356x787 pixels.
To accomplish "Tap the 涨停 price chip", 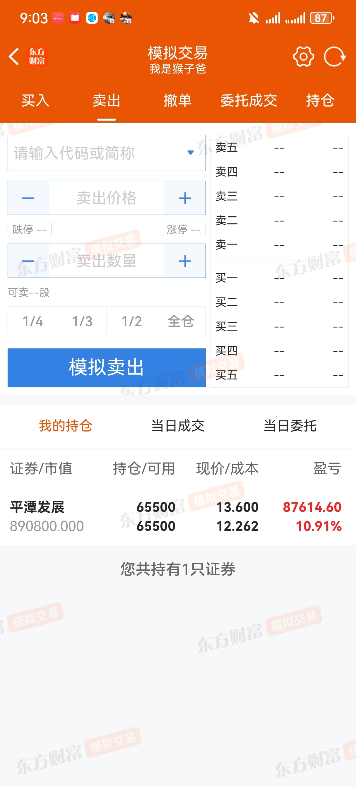I will (184, 229).
